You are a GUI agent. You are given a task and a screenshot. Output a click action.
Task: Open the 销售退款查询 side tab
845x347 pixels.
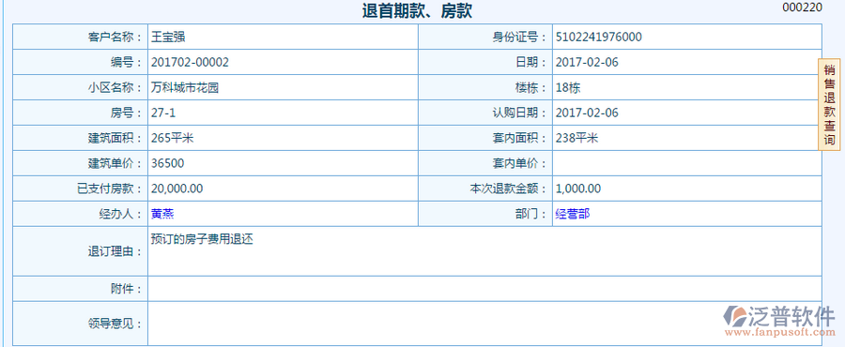tap(829, 105)
